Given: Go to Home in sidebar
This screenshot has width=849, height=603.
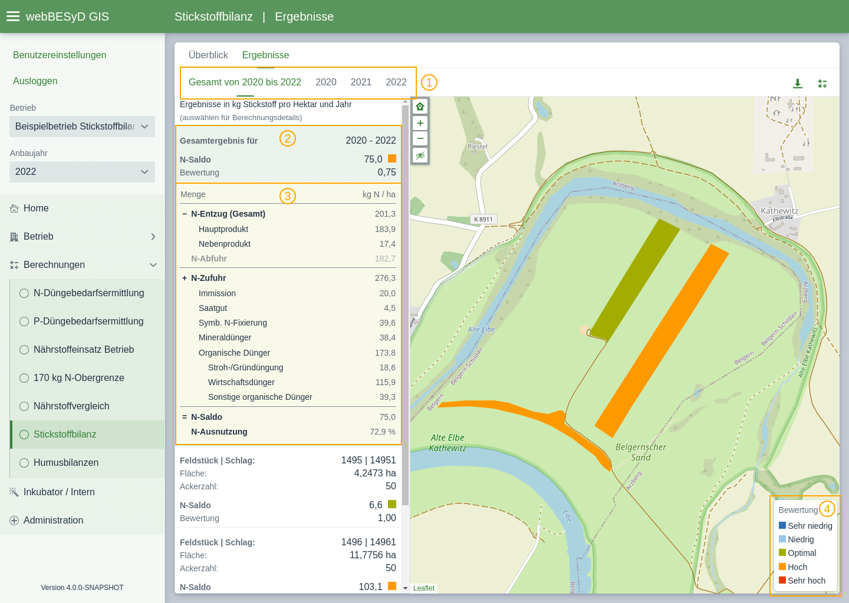Looking at the screenshot, I should 82,208.
